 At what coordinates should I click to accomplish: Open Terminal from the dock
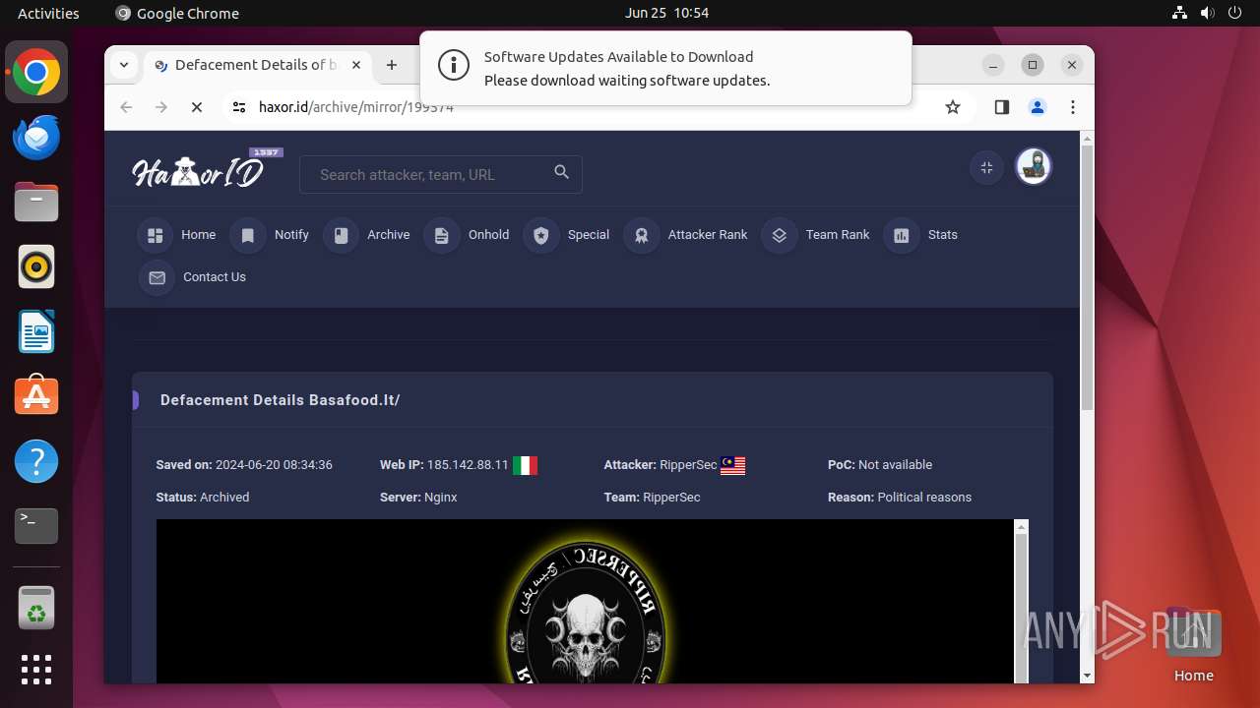coord(36,526)
